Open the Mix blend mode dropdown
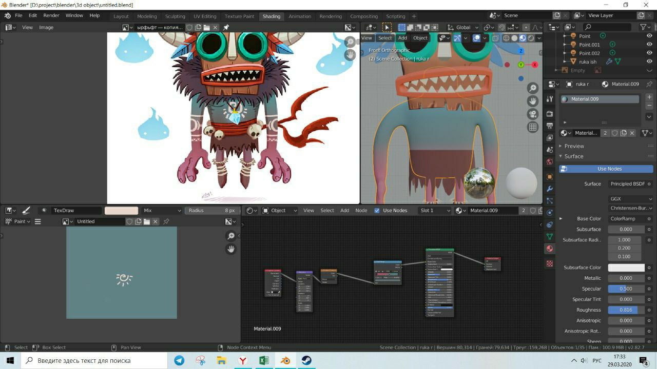 (162, 210)
